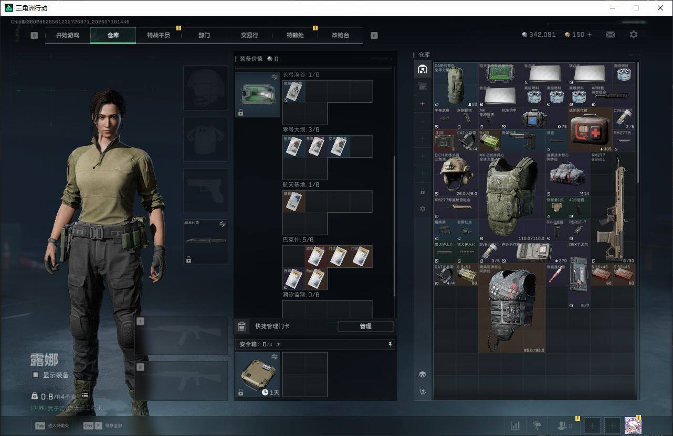Select the blue tactical chest rig bundle

567,175
